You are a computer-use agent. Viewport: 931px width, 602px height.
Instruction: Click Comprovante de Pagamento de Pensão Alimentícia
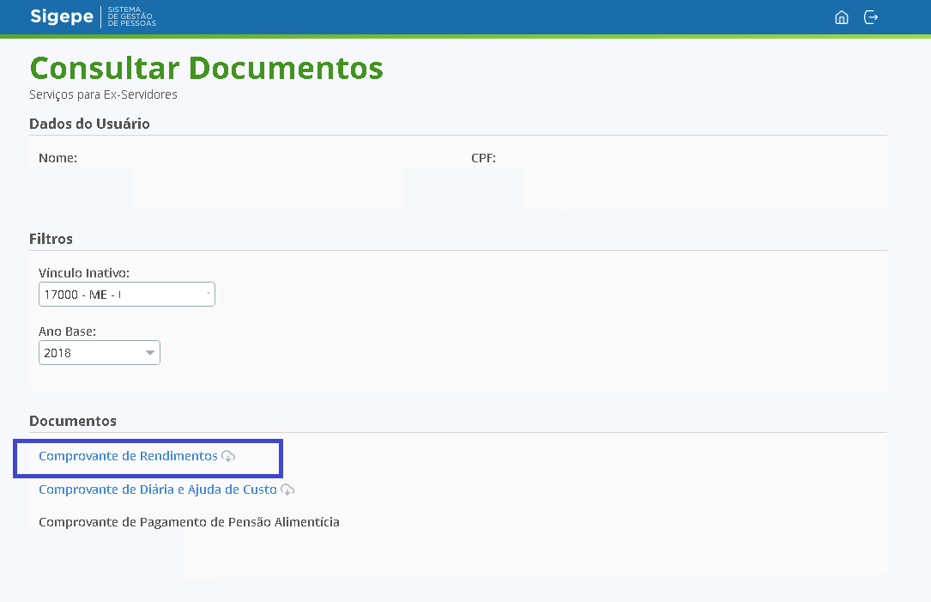189,522
